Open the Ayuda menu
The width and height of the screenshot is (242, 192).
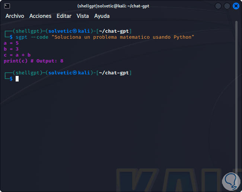coord(102,16)
